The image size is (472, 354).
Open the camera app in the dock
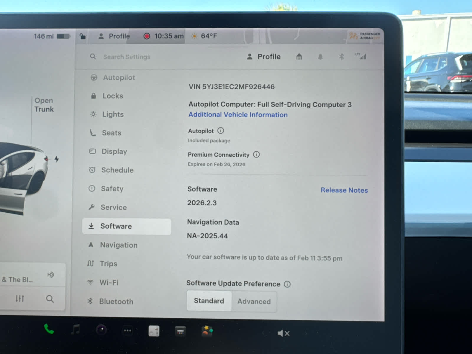101,330
